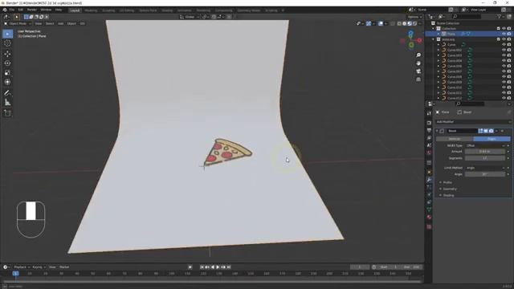Viewport: 514px width, 289px height.
Task: Select the Annotate tool
Action: click(7, 93)
